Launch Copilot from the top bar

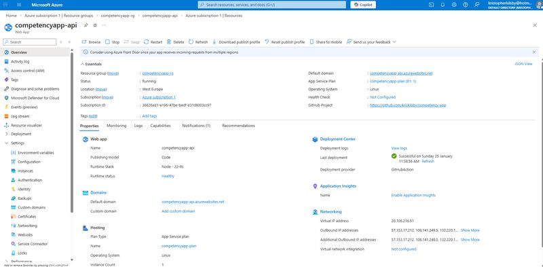point(363,5)
